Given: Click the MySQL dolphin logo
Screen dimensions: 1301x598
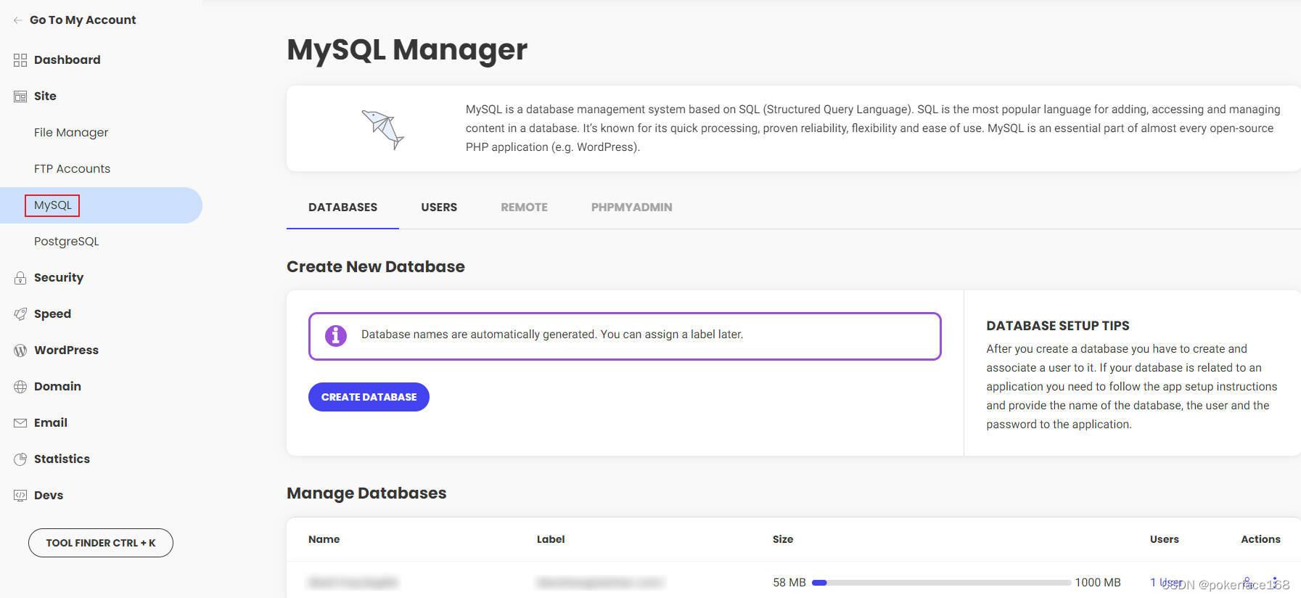Looking at the screenshot, I should point(382,129).
